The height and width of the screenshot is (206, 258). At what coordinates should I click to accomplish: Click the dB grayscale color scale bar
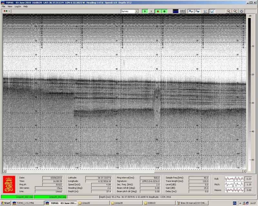click(249, 93)
